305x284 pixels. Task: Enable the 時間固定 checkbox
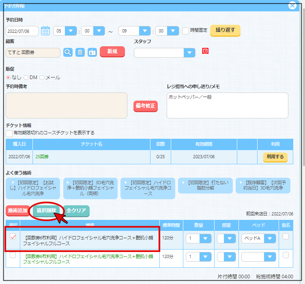[x=186, y=31]
